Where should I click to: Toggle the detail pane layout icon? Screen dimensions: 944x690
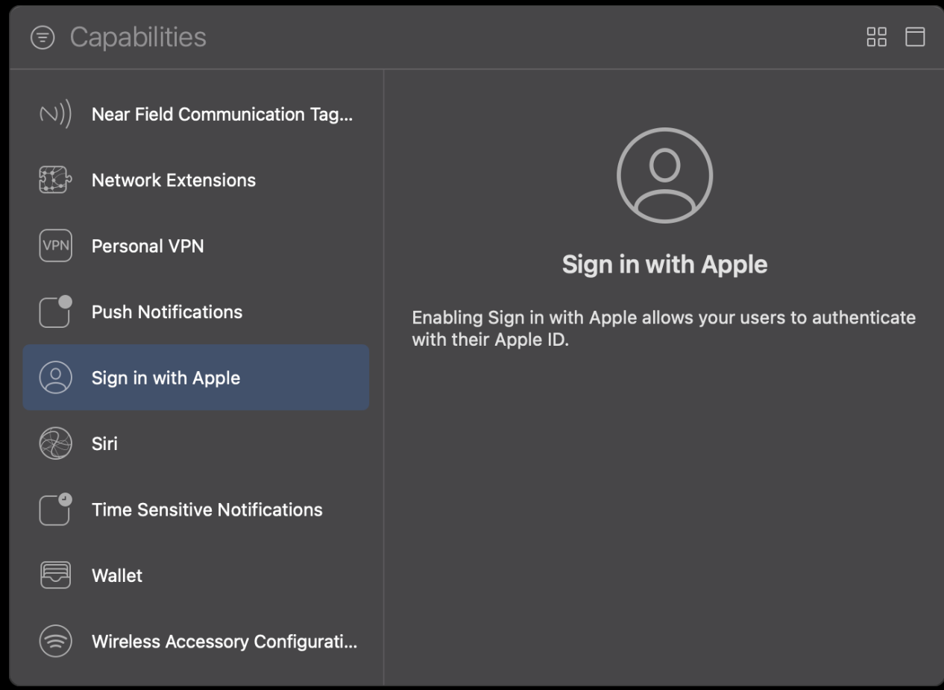point(915,37)
